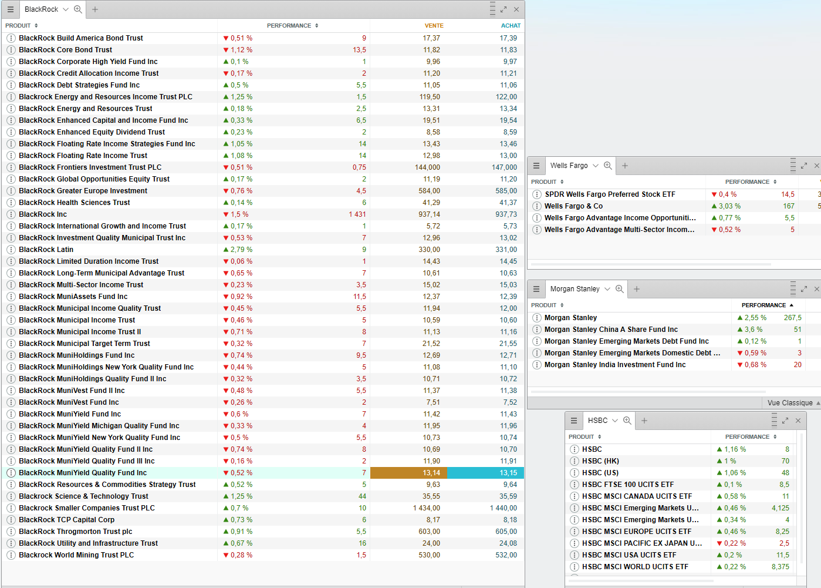Click the Morgan Stanley window horizontal scrollbar
The width and height of the screenshot is (821, 588).
click(648, 391)
